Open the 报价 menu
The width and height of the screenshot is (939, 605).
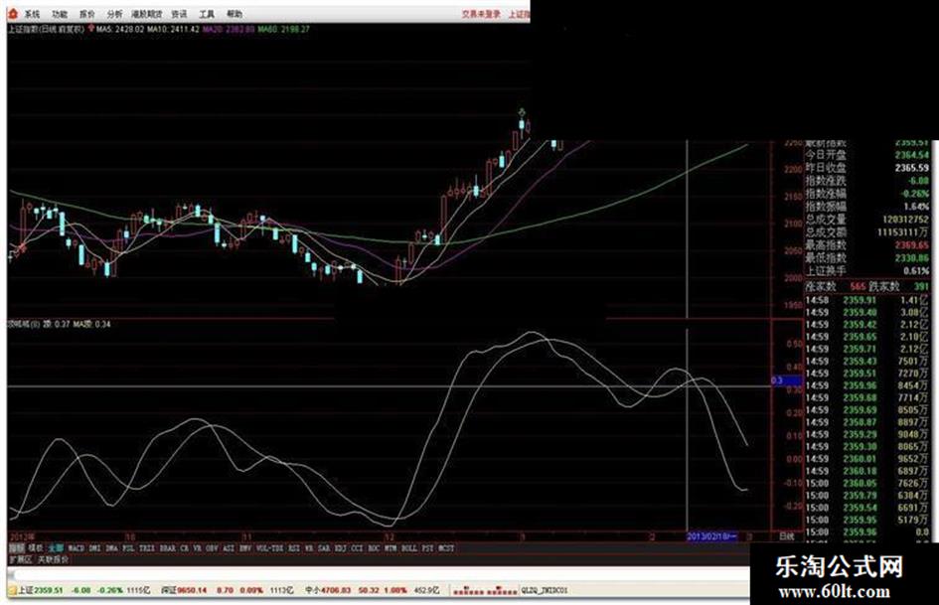(x=86, y=14)
